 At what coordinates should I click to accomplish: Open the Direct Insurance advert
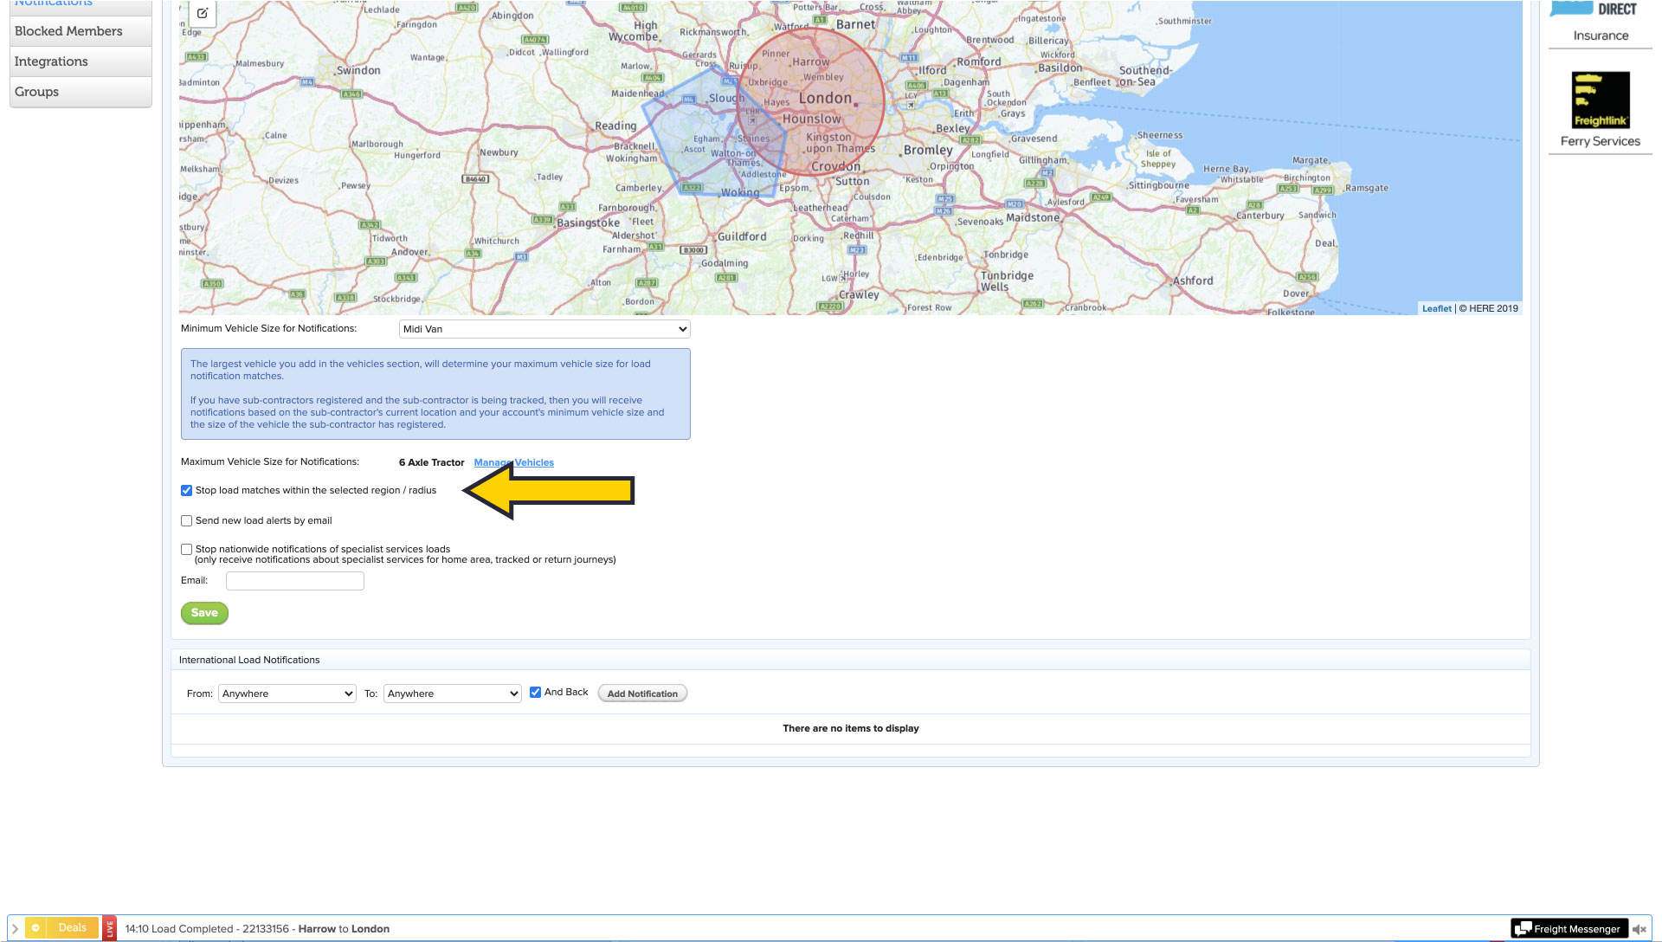point(1601,22)
